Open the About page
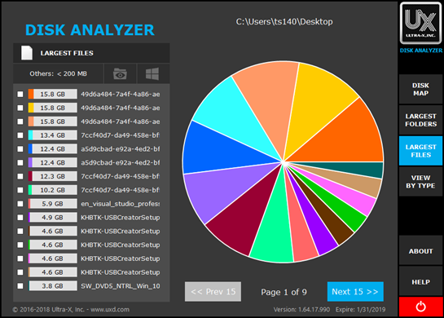The height and width of the screenshot is (318, 444). tap(420, 251)
